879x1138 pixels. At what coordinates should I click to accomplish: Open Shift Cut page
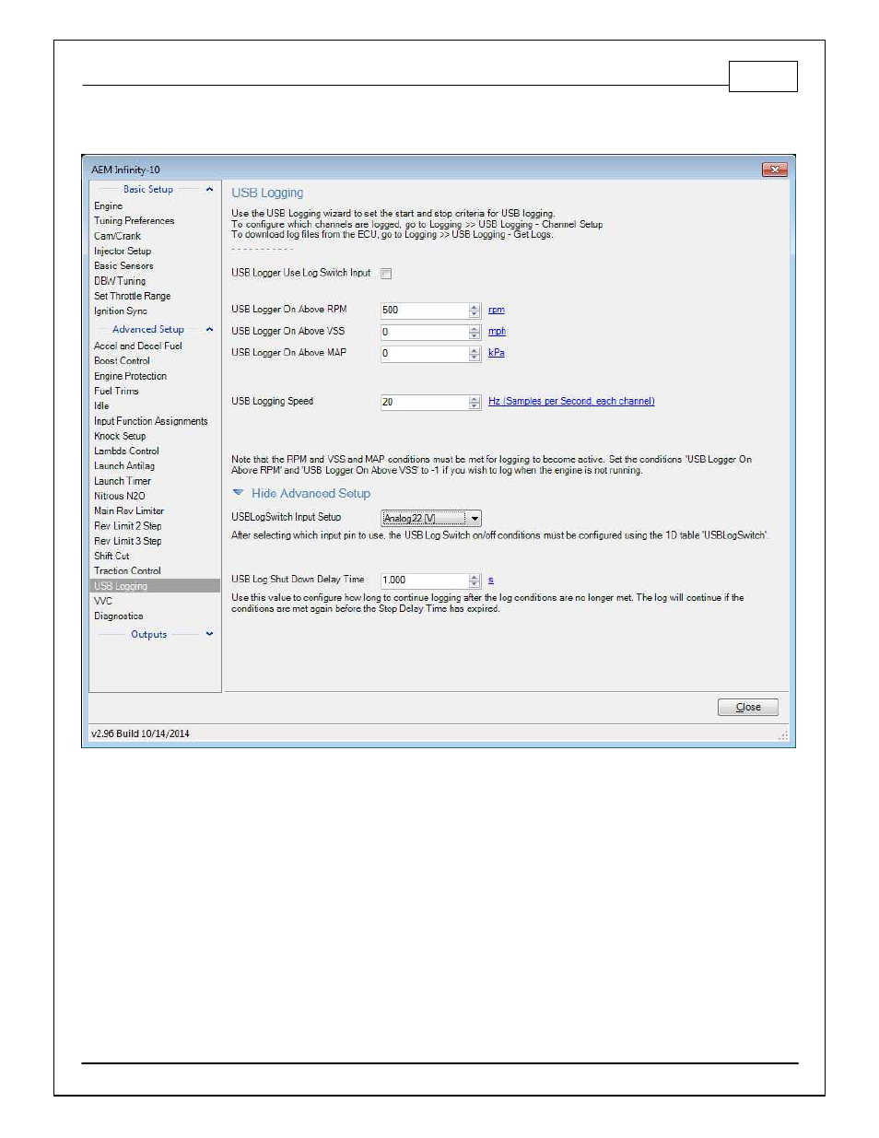(111, 557)
